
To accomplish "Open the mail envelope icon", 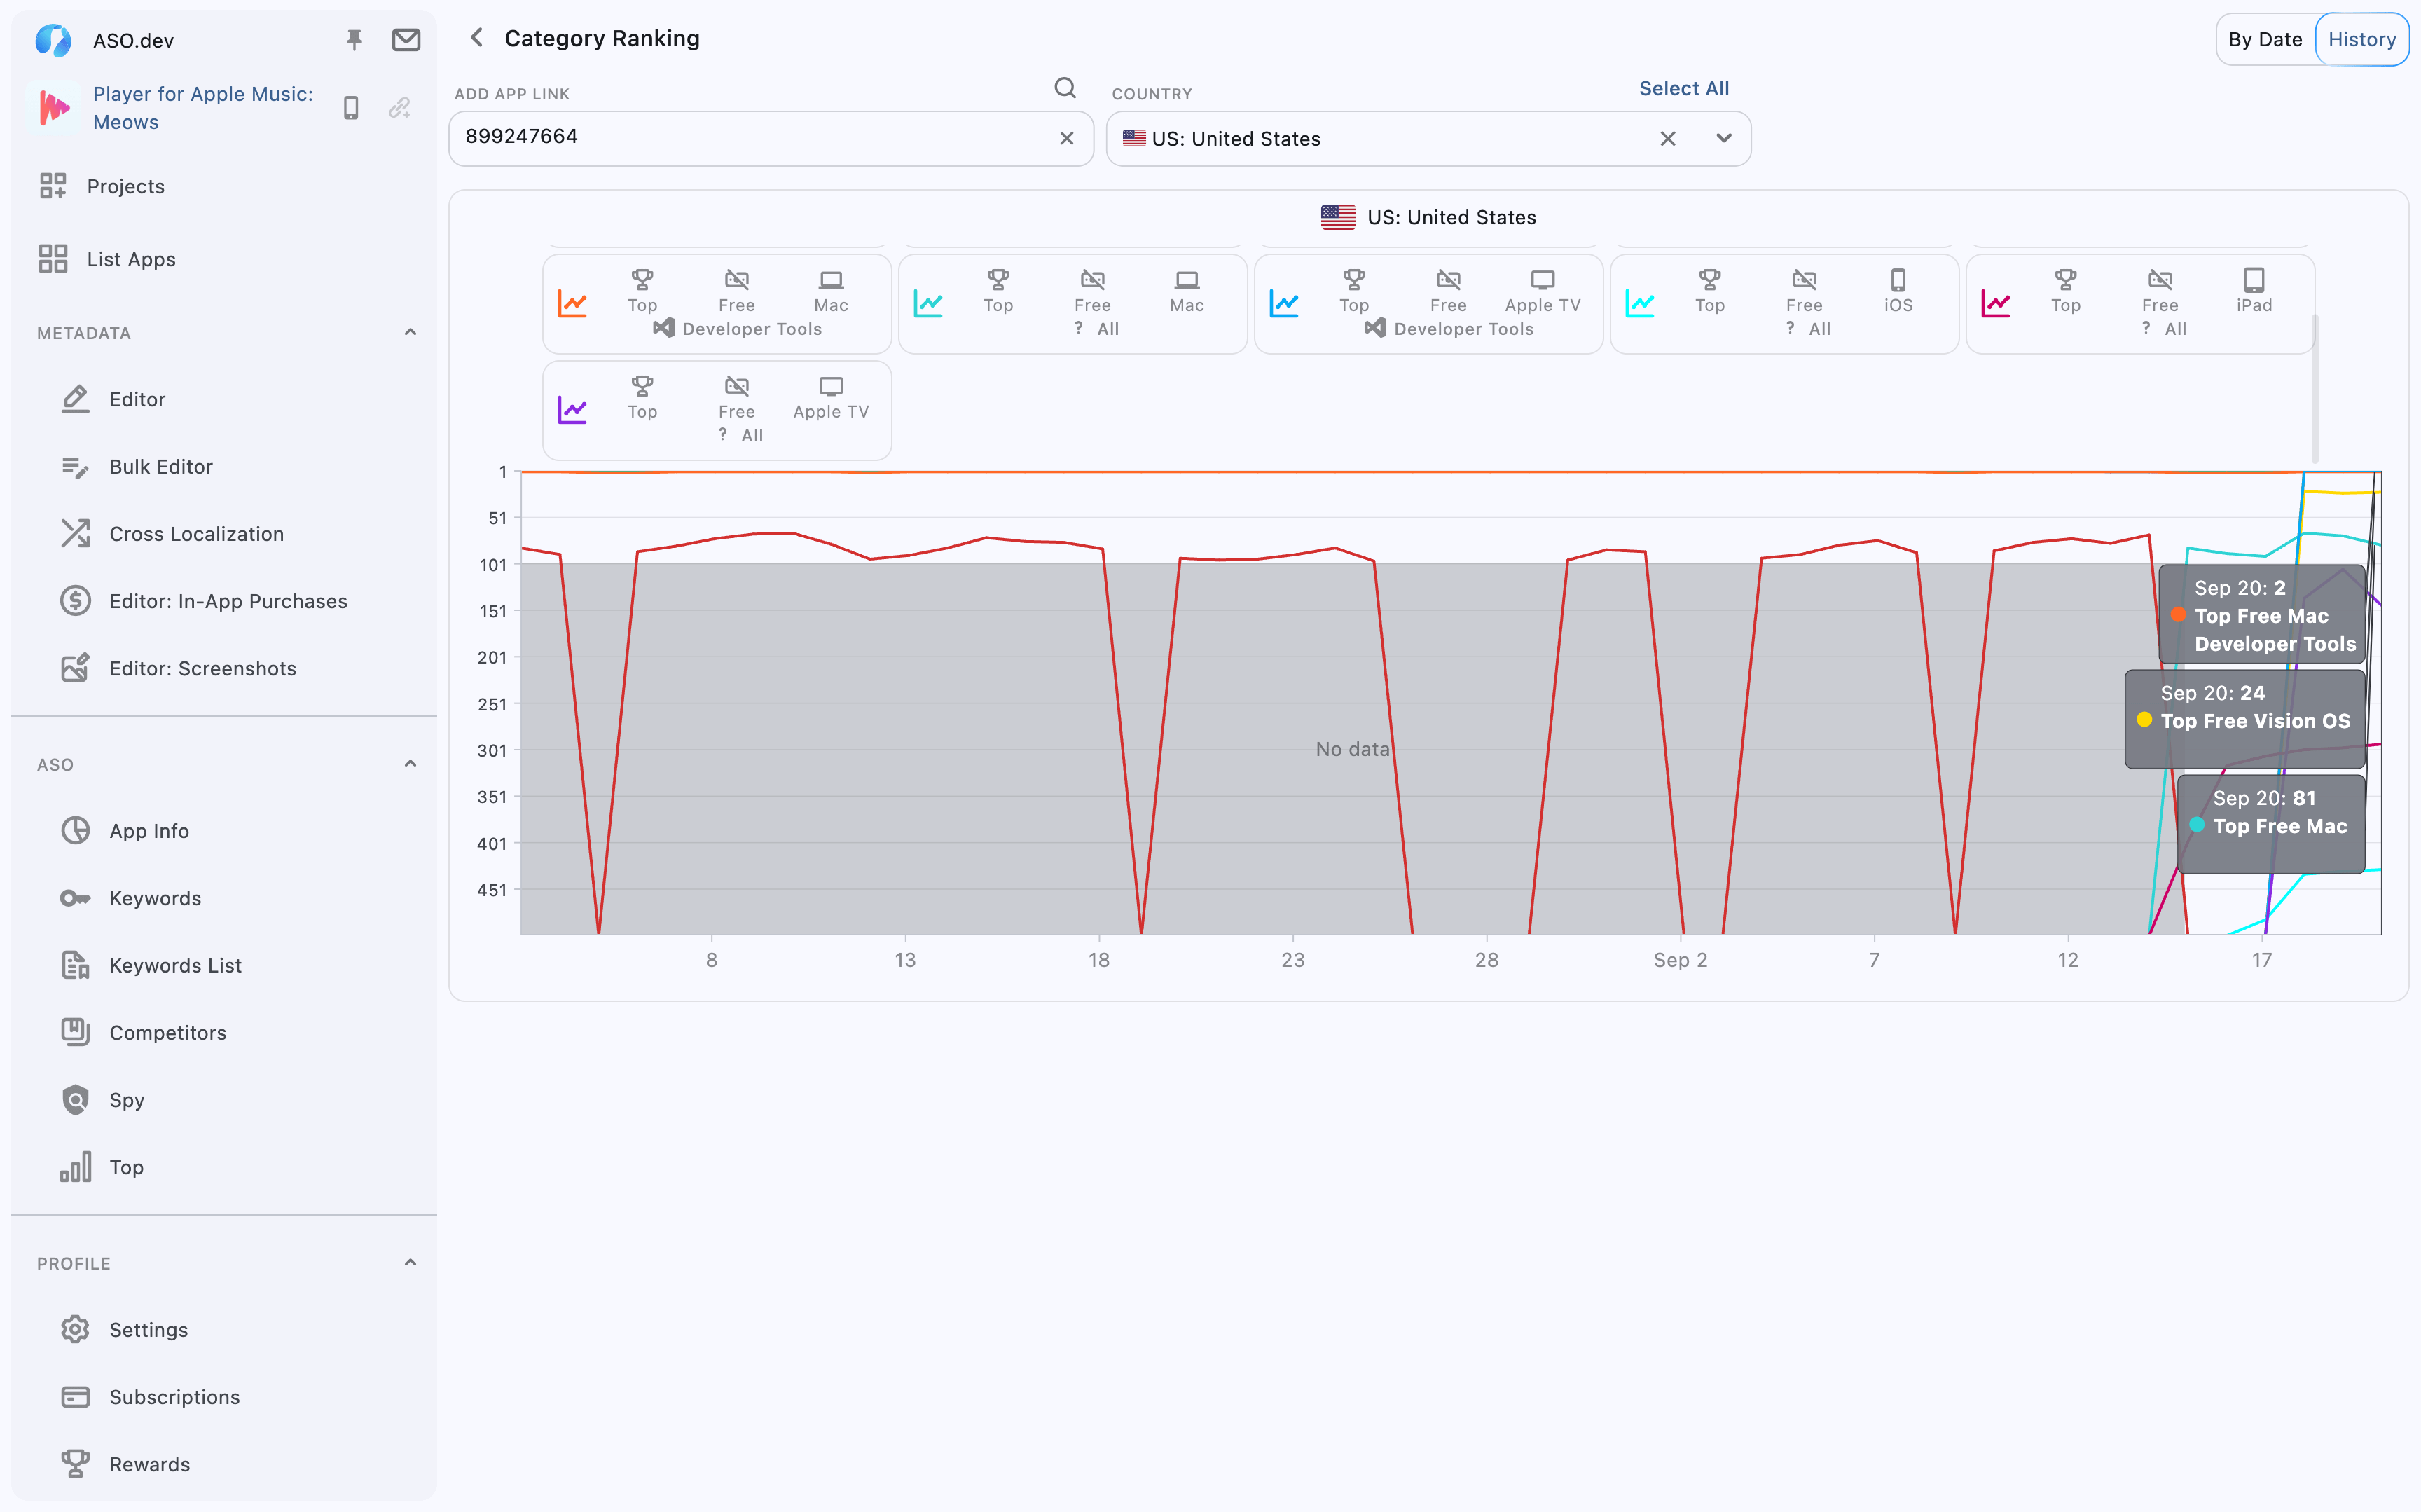I will coord(406,40).
